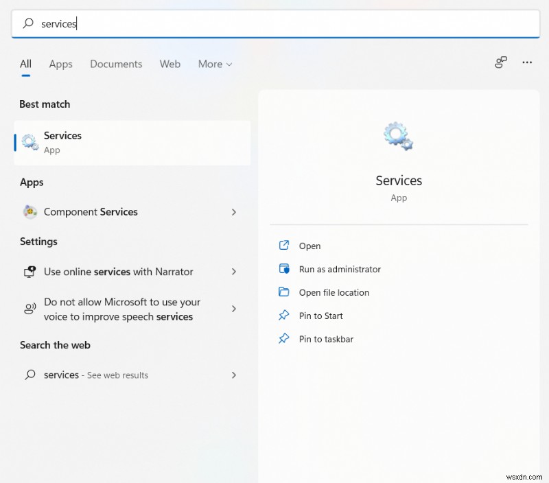Click inside the search input field
549x483 pixels.
[137, 24]
